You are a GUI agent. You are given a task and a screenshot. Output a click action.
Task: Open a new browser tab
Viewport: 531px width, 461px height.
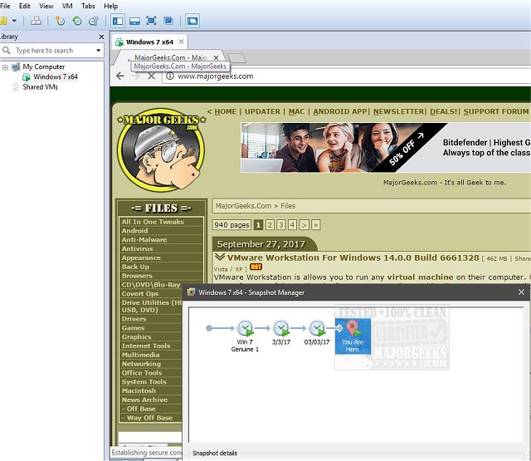tap(236, 58)
